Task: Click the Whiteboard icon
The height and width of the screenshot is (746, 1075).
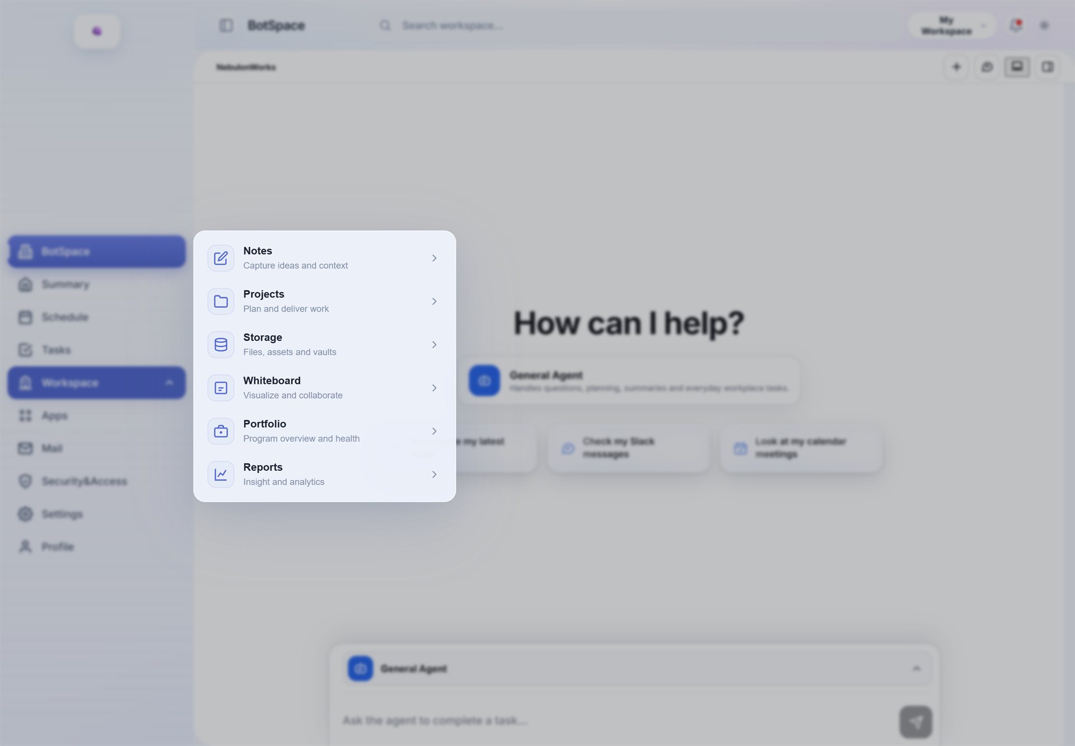Action: tap(221, 388)
